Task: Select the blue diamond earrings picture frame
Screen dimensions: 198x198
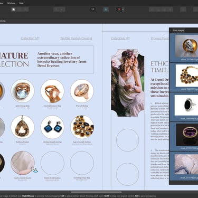Action: point(52,127)
